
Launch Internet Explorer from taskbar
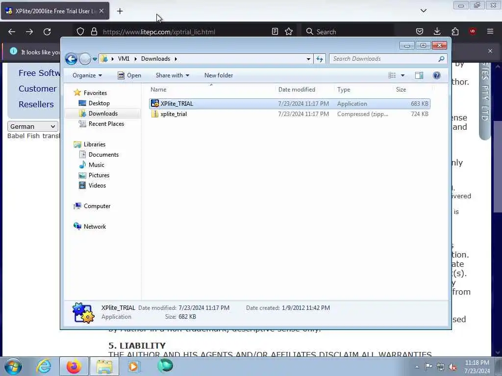click(44, 366)
